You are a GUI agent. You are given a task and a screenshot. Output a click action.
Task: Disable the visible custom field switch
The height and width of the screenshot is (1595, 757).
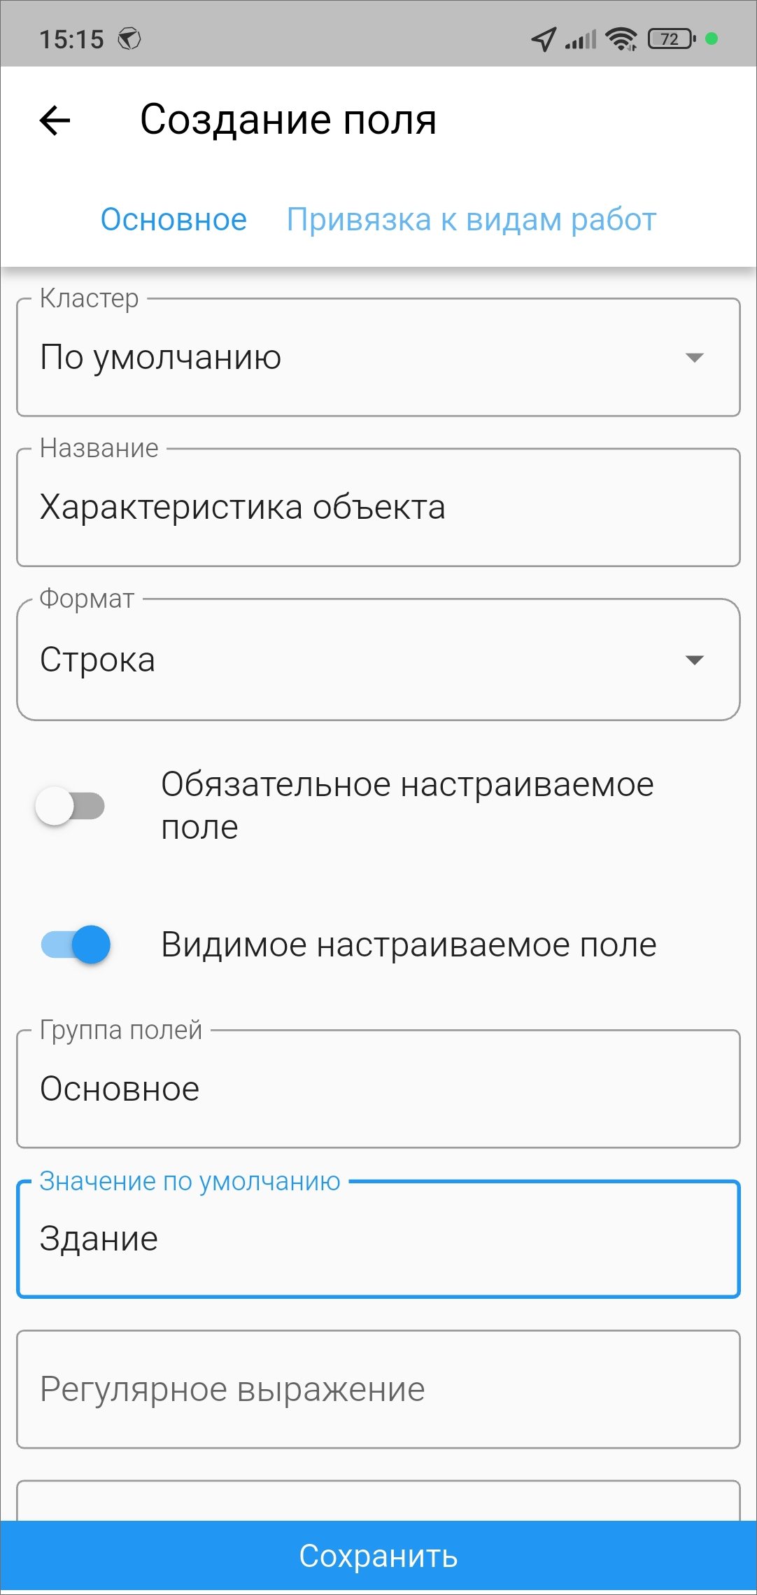[x=76, y=945]
